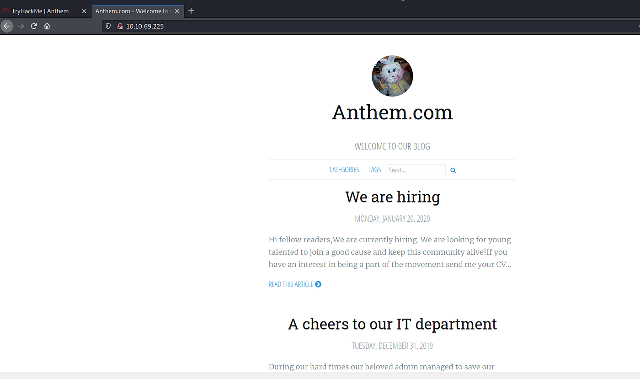Click the insecure connection padlock icon

click(120, 27)
